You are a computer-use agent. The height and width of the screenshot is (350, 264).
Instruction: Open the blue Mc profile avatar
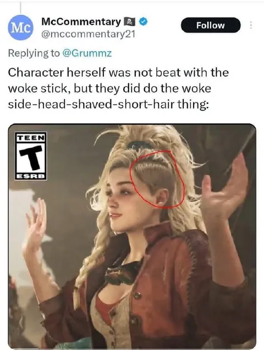[x=20, y=27]
